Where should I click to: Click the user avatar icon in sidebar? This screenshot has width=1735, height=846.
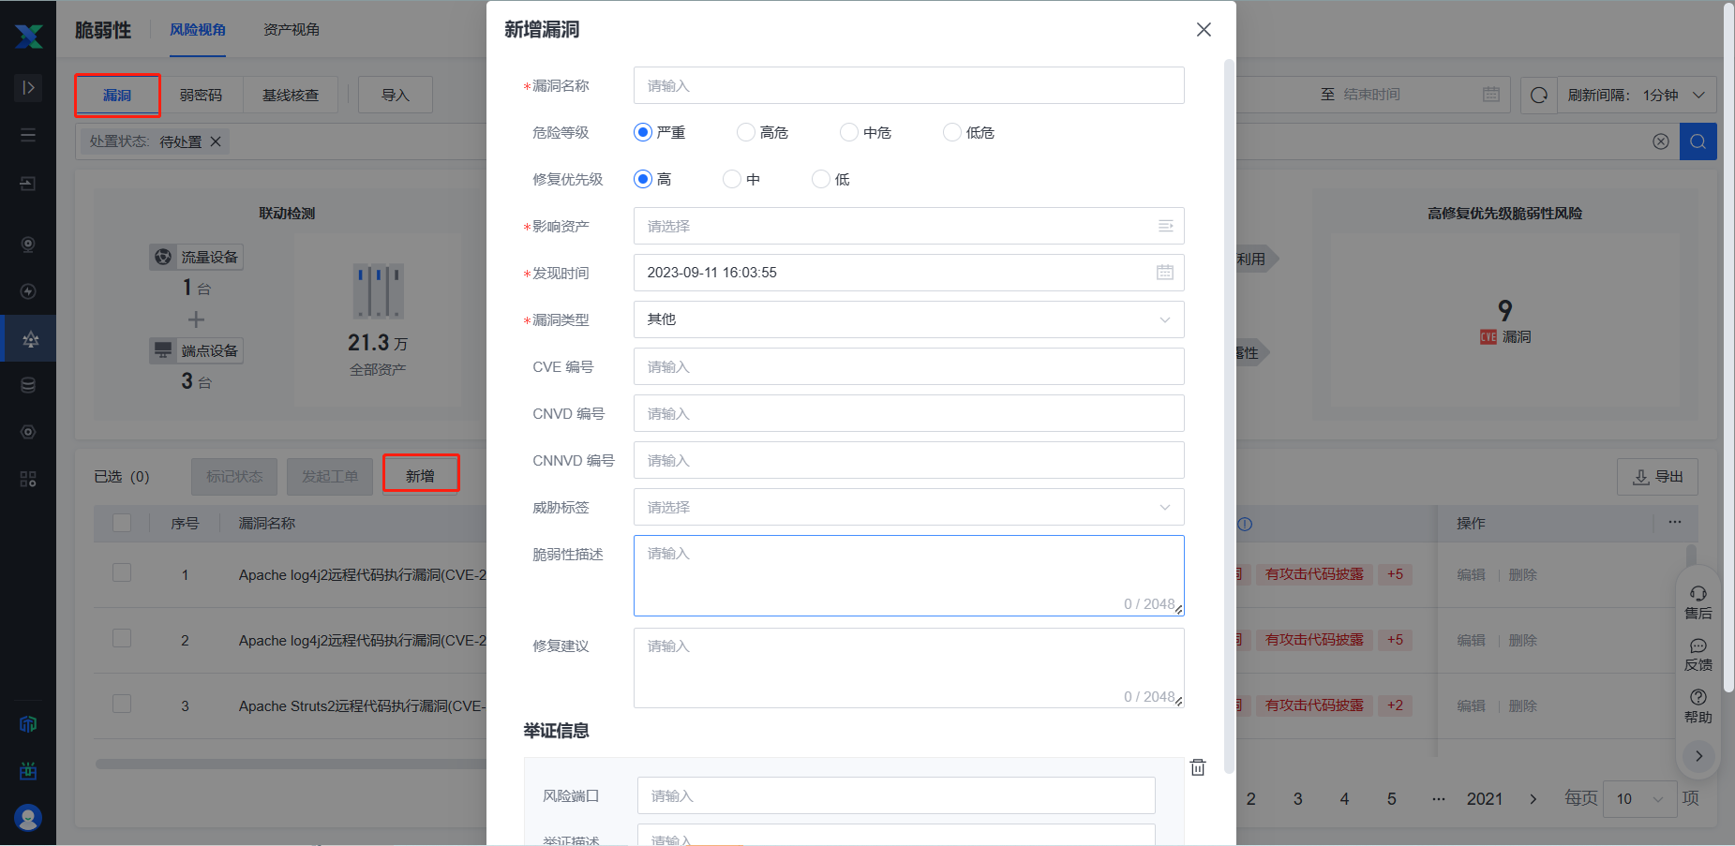(x=28, y=817)
